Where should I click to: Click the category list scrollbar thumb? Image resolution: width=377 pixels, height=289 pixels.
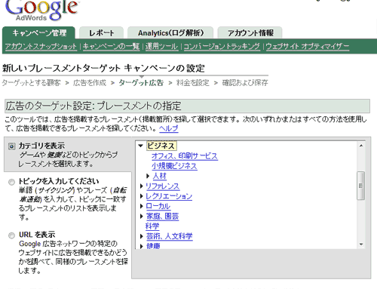[361, 186]
